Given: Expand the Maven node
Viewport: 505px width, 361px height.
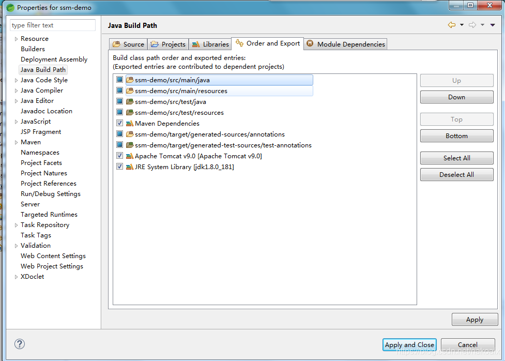Looking at the screenshot, I should (x=16, y=142).
